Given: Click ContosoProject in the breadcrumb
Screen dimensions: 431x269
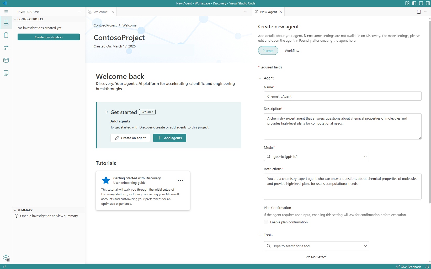Looking at the screenshot, I should click(105, 25).
